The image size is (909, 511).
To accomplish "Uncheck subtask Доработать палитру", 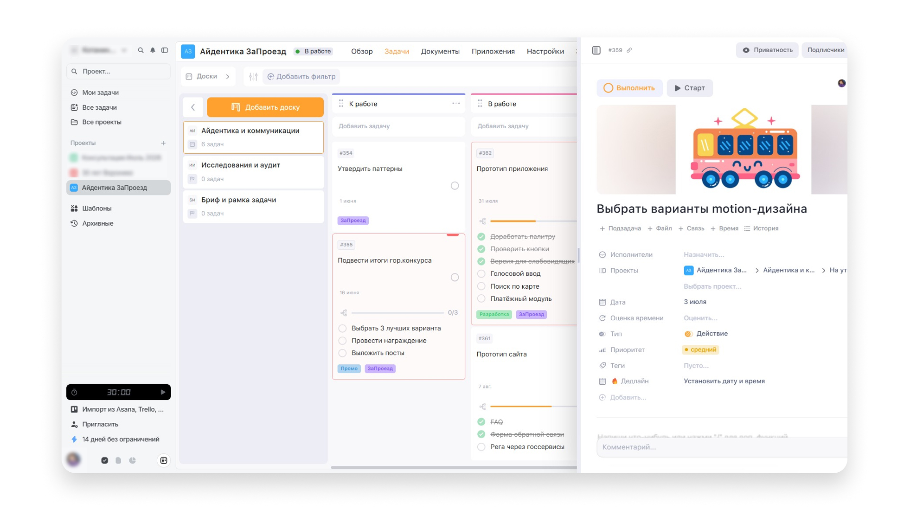I will pos(481,237).
